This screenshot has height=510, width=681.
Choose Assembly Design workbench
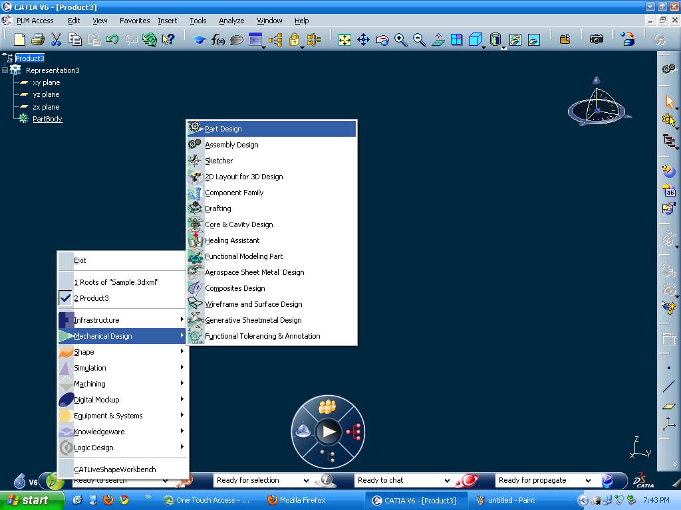point(272,145)
